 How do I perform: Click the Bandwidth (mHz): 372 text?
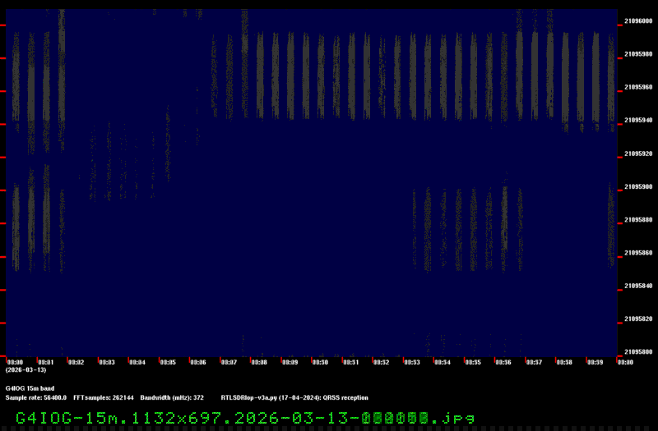click(x=172, y=397)
